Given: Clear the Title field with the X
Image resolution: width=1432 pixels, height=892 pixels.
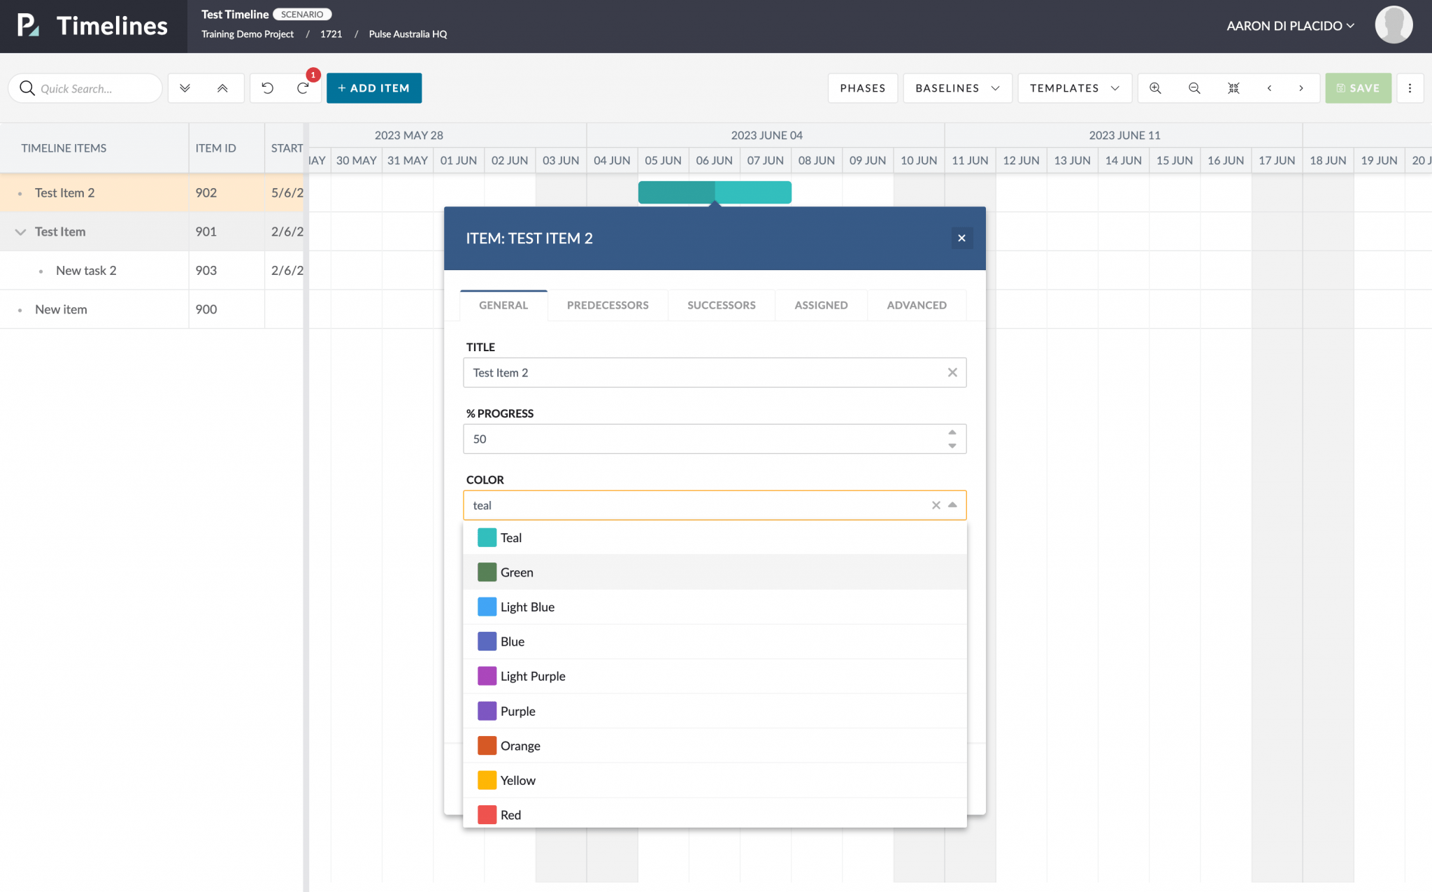Looking at the screenshot, I should pyautogui.click(x=952, y=372).
